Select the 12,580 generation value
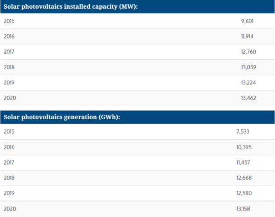 pos(244,193)
